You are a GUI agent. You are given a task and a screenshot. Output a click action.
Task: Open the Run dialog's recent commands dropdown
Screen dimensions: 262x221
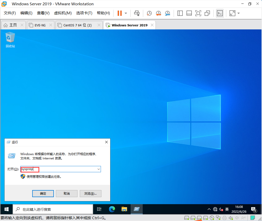[98, 169]
